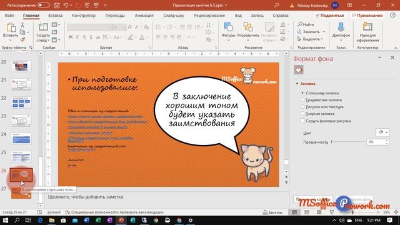Select slide 24 thumbnail
Image resolution: width=400 pixels, height=225 pixels.
[x=21, y=139]
